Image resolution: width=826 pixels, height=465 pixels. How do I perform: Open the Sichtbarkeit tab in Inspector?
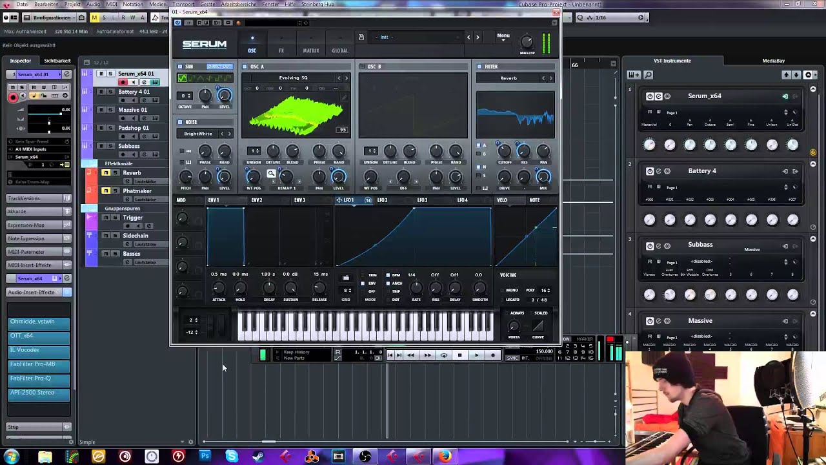pyautogui.click(x=57, y=61)
